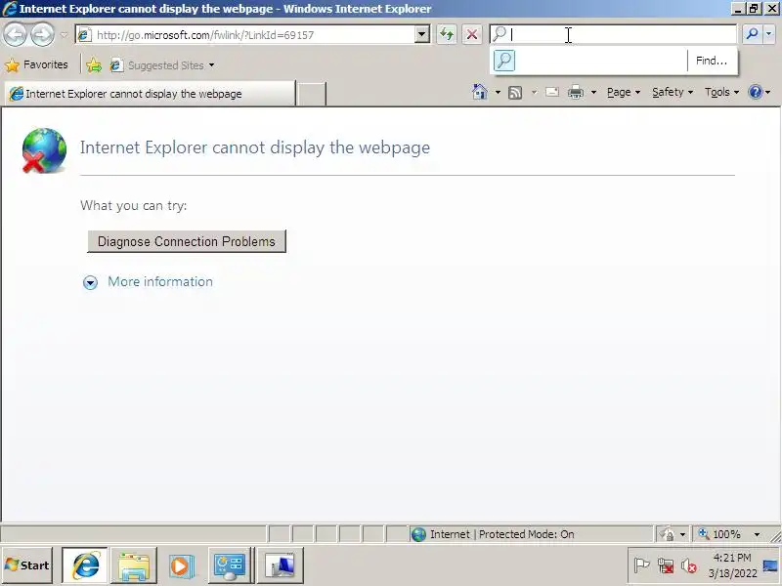Open the search provider options dropdown
782x586 pixels.
[x=769, y=34]
